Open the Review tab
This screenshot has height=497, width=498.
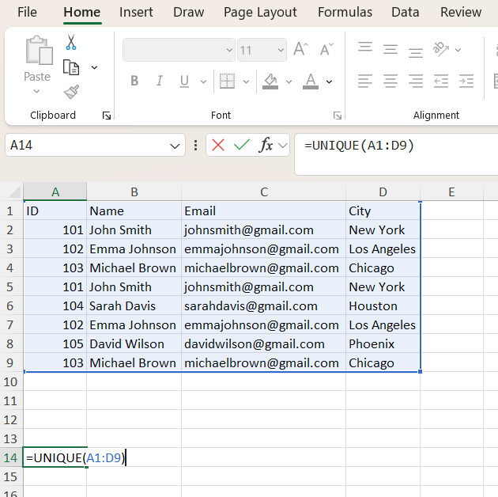coord(461,13)
